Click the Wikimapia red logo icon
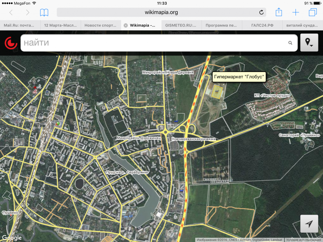The image size is (323, 242). coord(11,43)
